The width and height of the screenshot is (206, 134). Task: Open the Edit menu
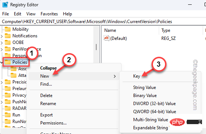pyautogui.click(x=18, y=14)
